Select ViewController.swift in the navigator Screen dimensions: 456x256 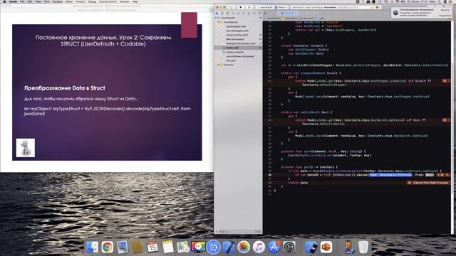coord(237,35)
